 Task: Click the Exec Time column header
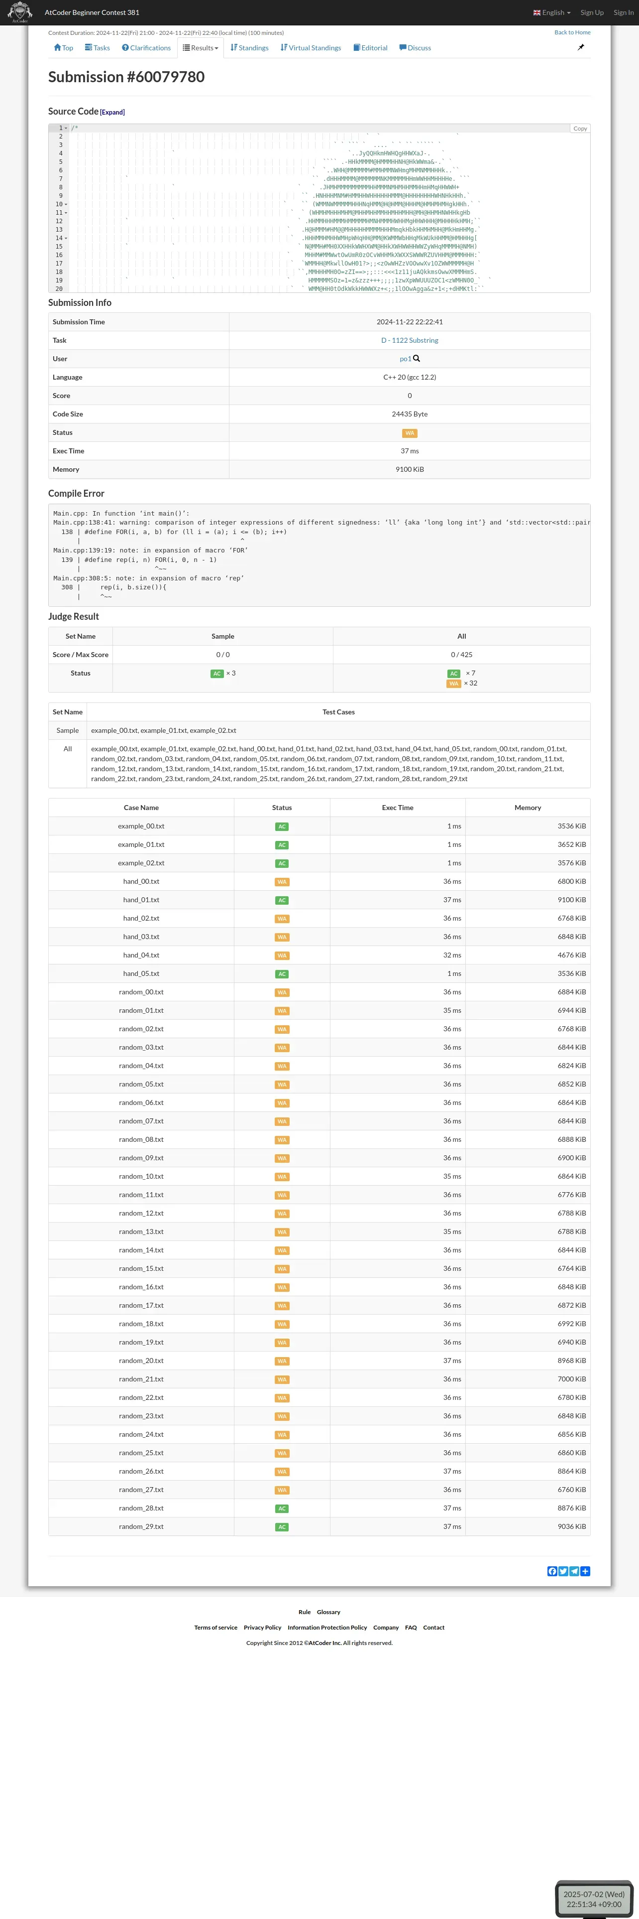(x=398, y=808)
